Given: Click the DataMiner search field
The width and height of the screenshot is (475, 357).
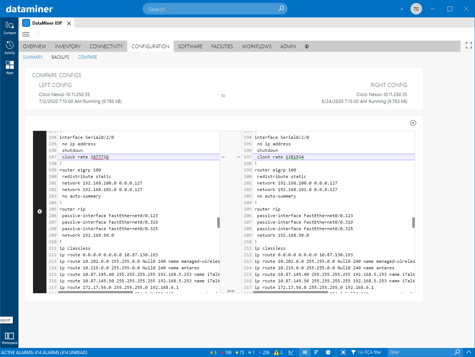Looking at the screenshot, I should point(215,9).
